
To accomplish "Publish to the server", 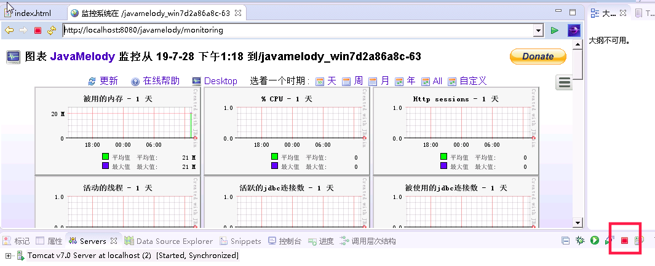I will coord(639,241).
